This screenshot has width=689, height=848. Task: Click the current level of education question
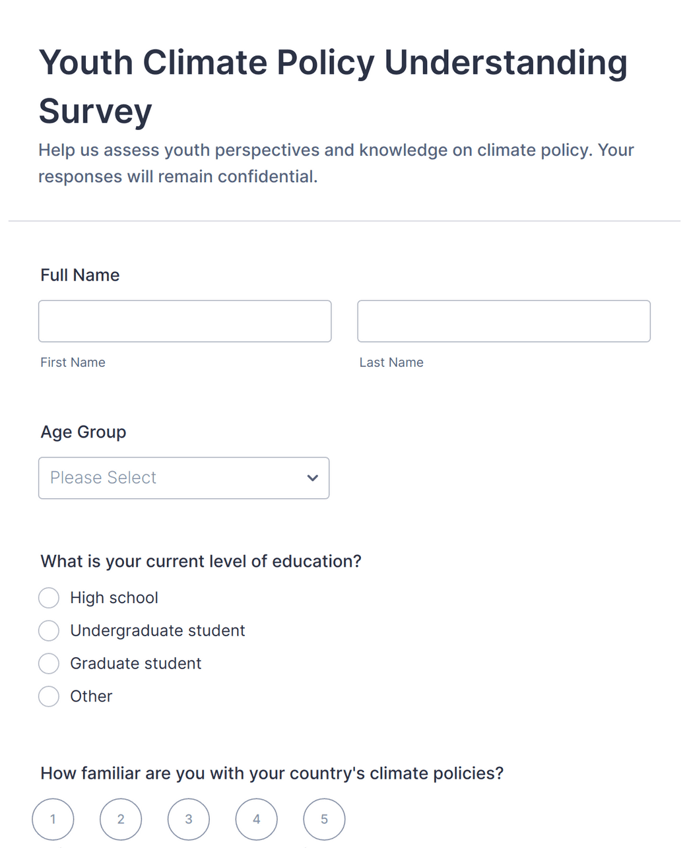click(201, 562)
